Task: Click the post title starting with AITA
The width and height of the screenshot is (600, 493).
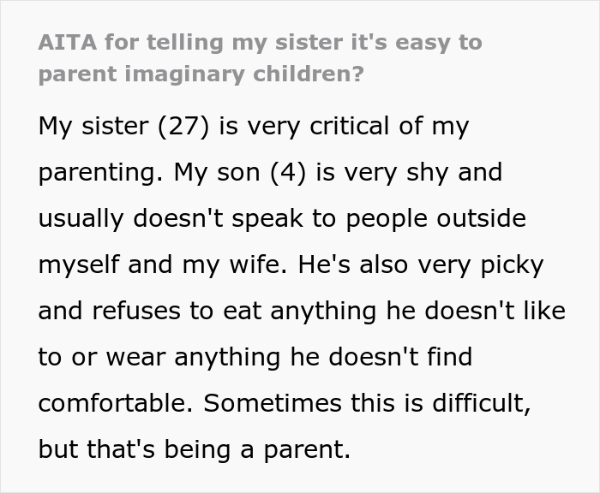Action: (x=261, y=58)
